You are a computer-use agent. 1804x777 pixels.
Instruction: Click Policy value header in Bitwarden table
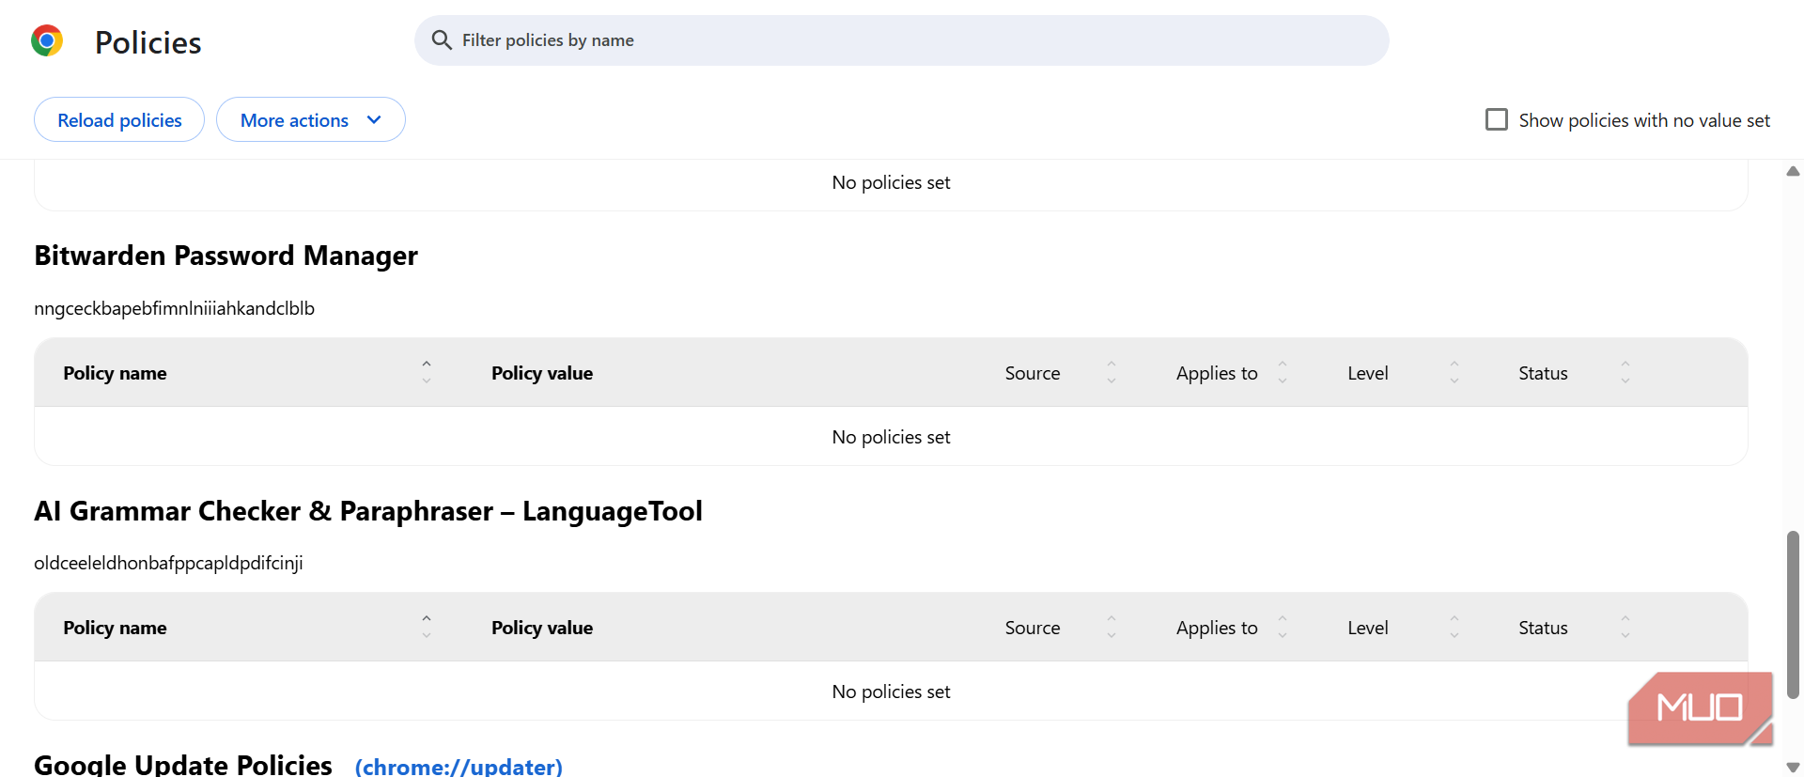point(542,373)
